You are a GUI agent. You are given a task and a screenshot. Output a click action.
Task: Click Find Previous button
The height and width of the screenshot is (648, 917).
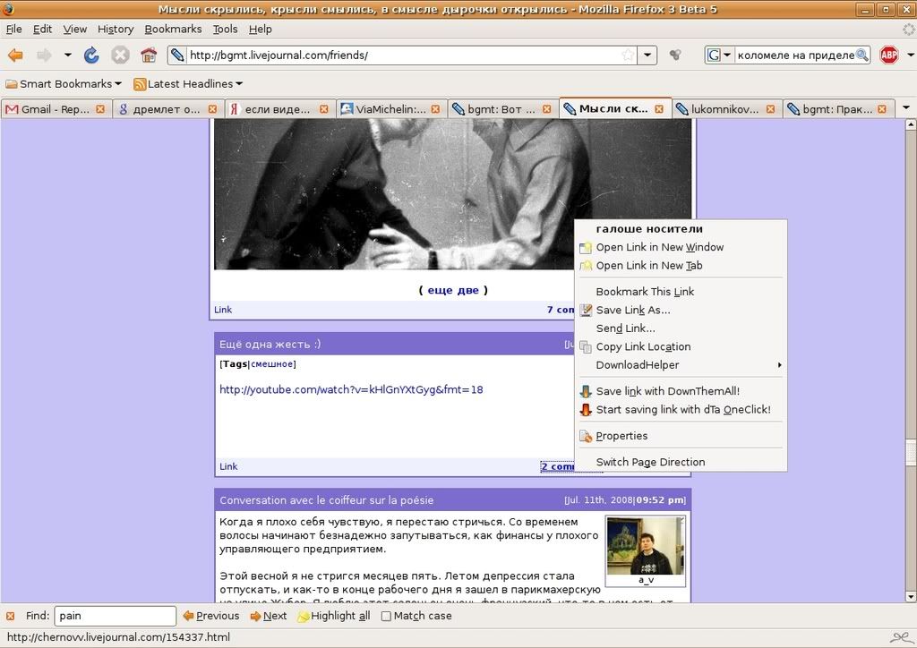click(211, 616)
